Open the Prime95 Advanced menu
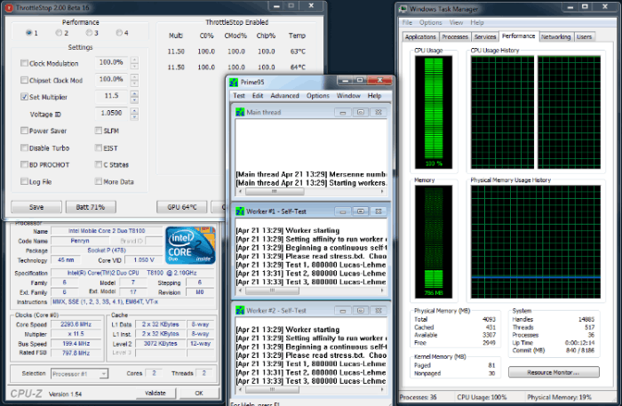 285,96
